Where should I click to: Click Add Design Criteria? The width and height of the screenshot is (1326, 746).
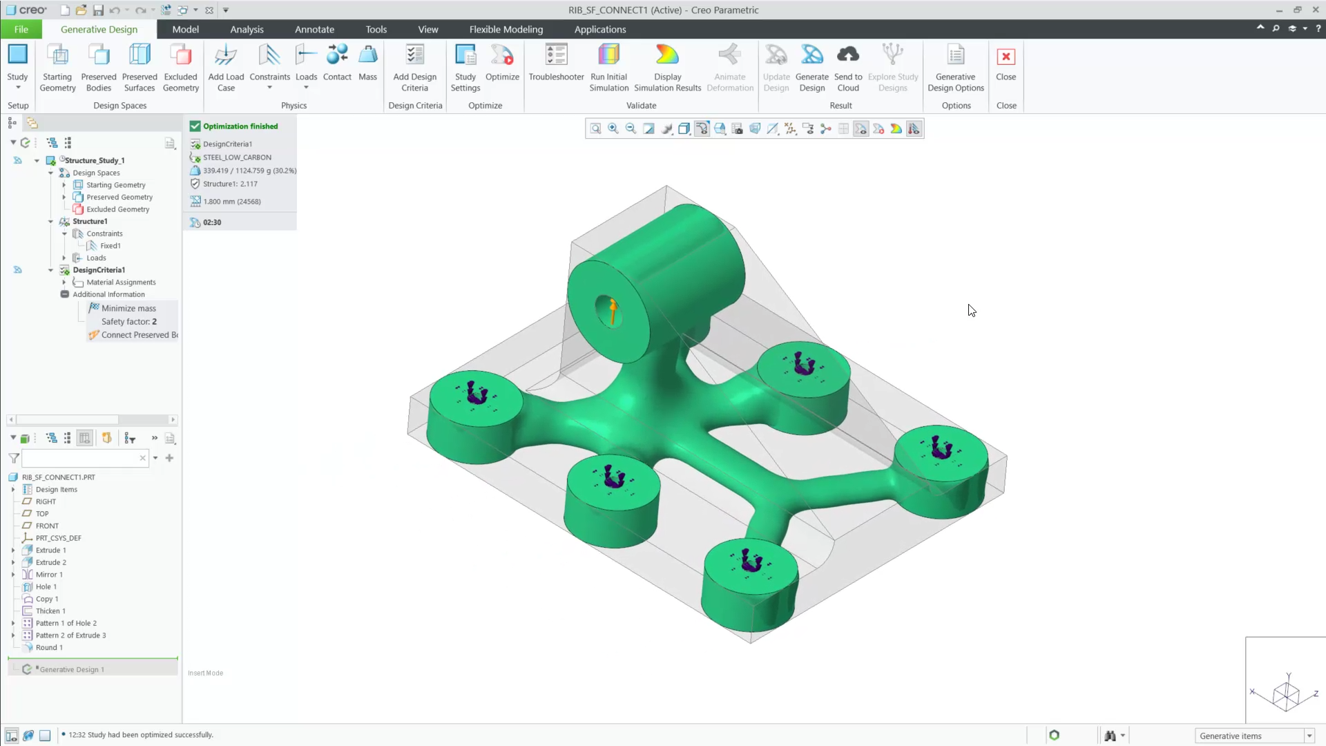pyautogui.click(x=414, y=68)
